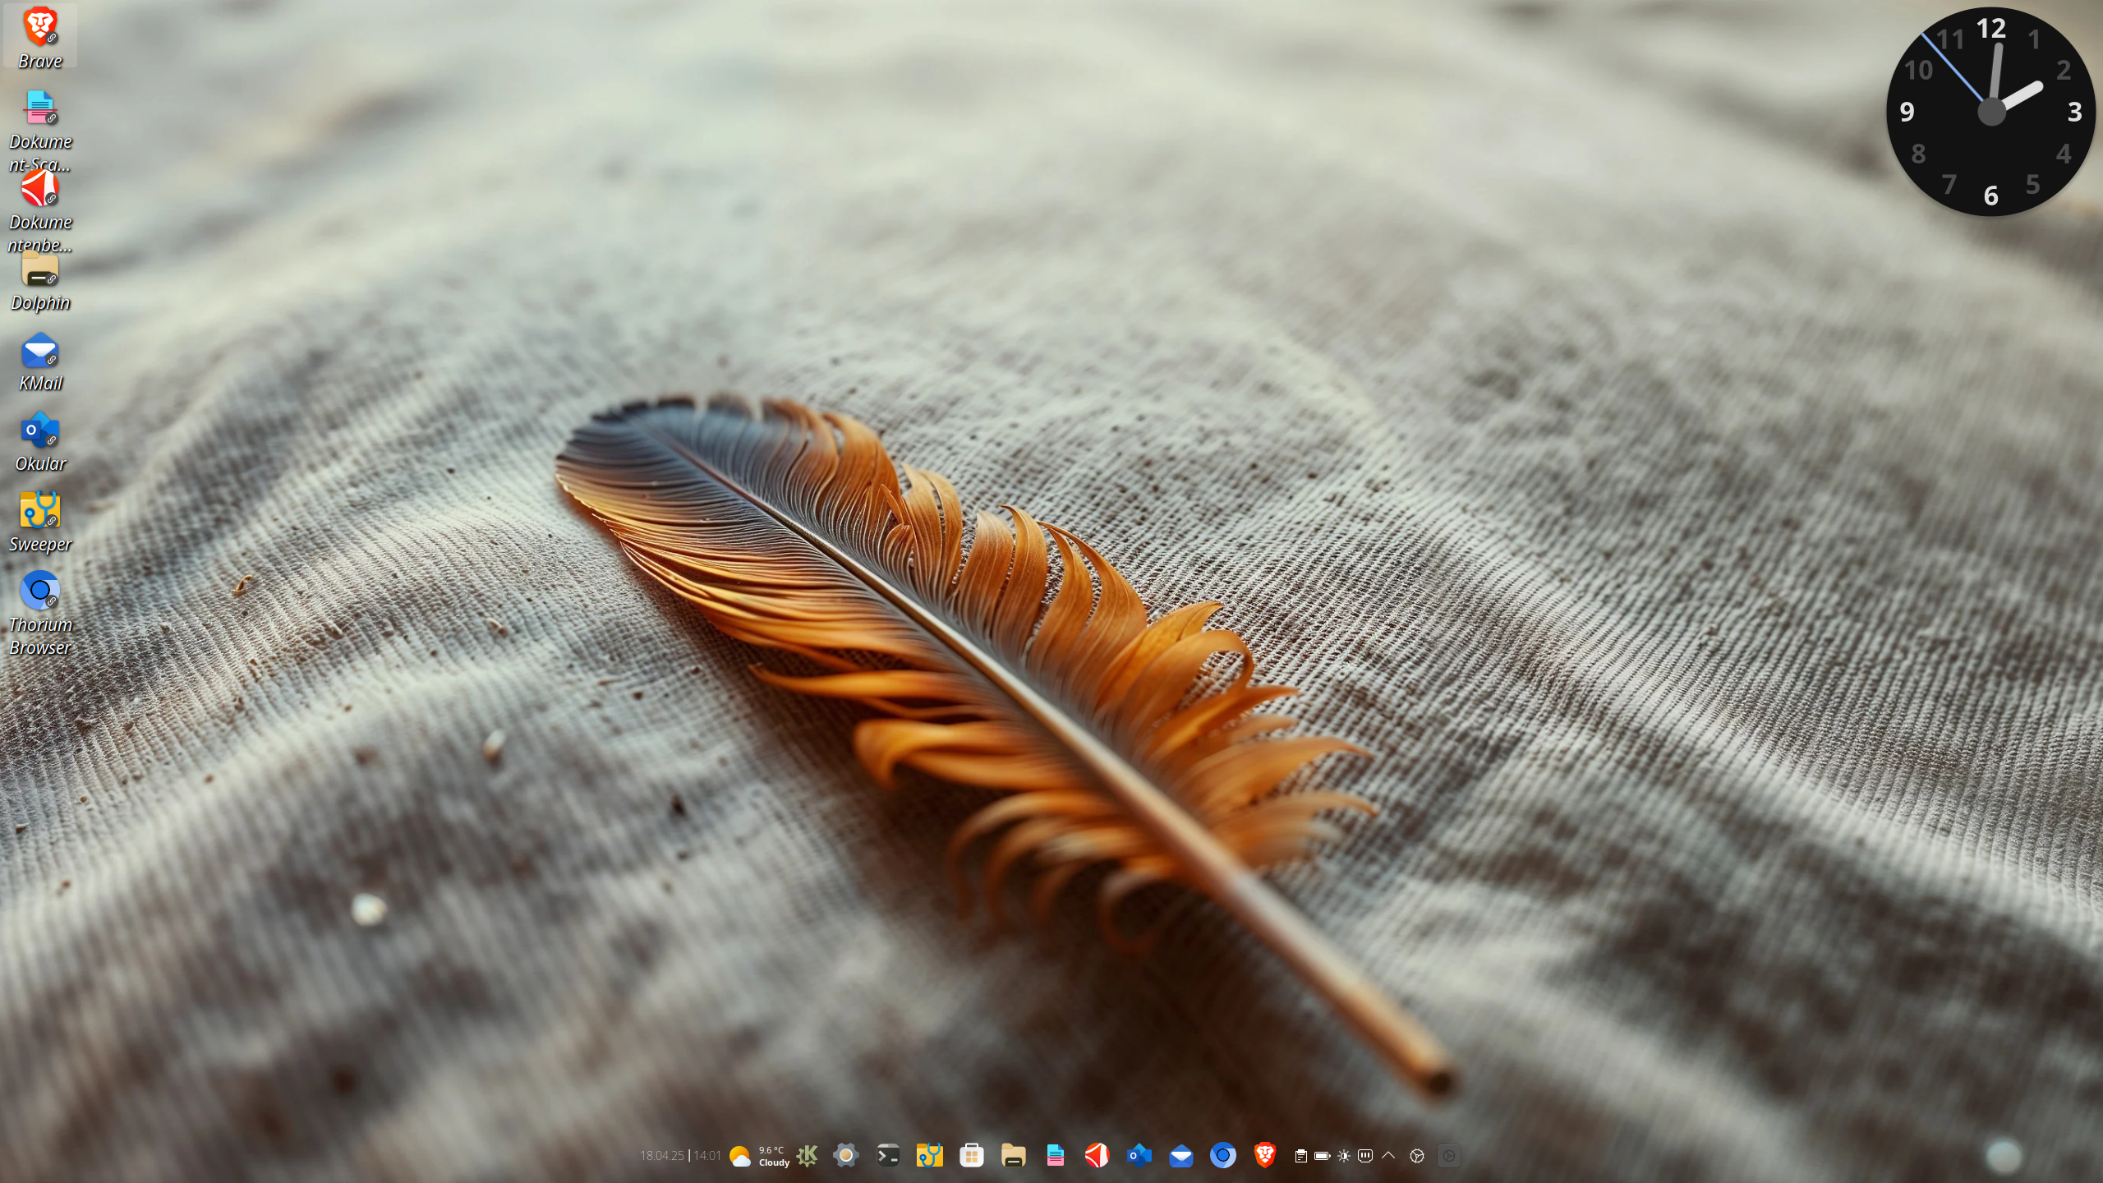
Task: Expand hidden system tray icons arrow
Action: 1388,1156
